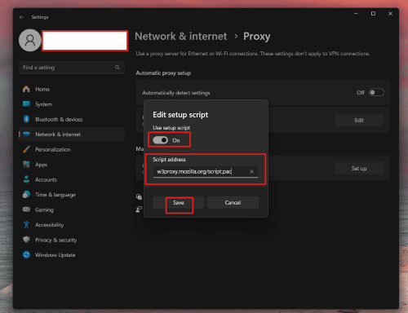Click the search magnifier icon in Find a setting
Image resolution: width=408 pixels, height=313 pixels.
(x=118, y=67)
